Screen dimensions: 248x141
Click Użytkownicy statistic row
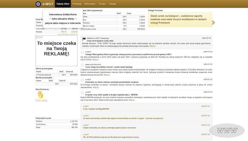point(56,124)
